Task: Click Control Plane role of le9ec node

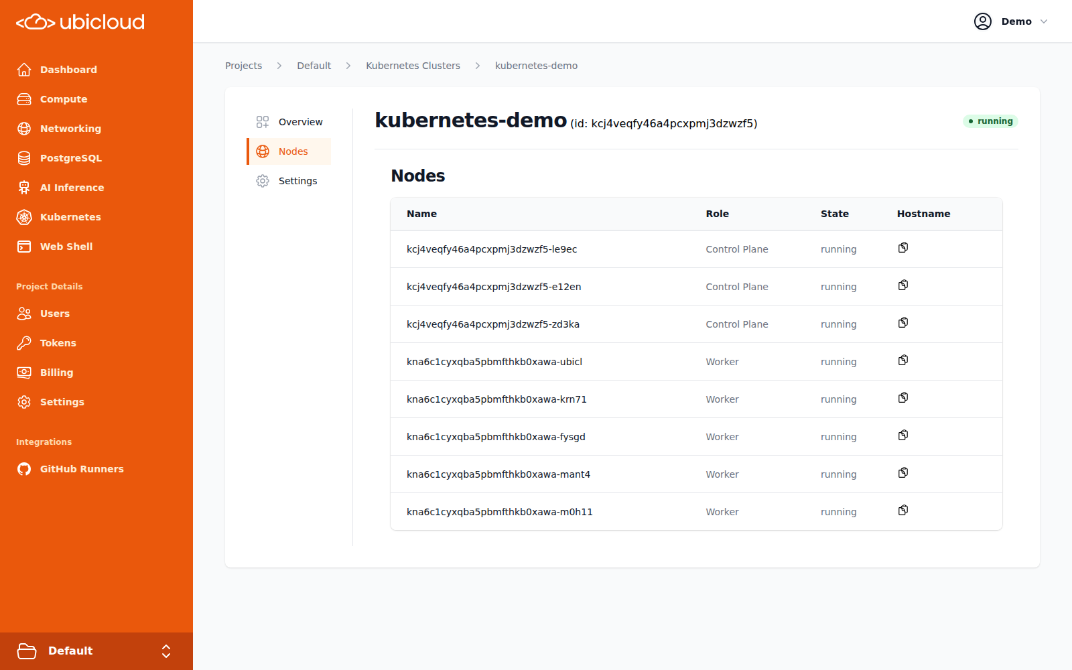Action: click(x=737, y=249)
